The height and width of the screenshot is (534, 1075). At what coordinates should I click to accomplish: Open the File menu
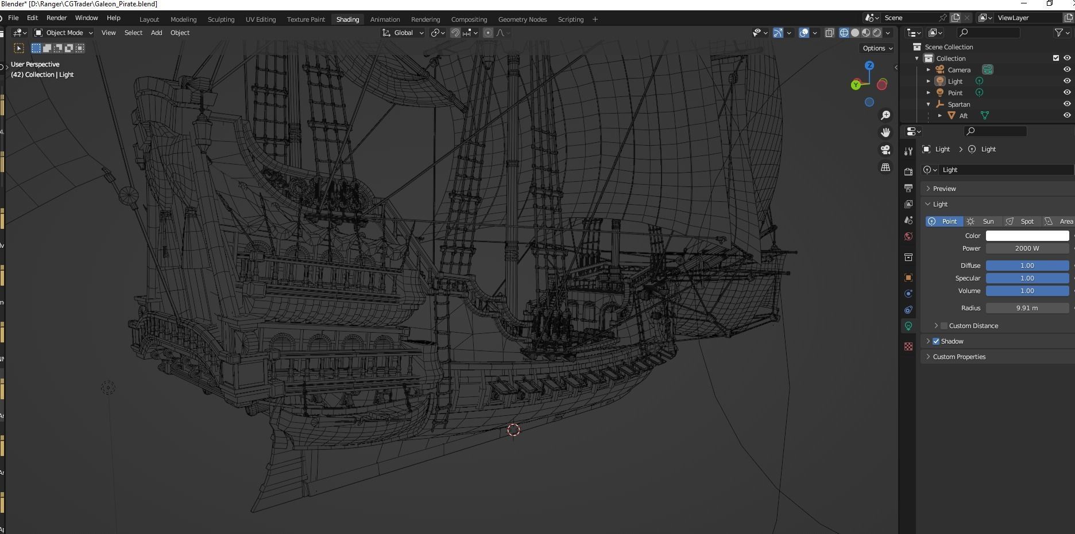13,18
